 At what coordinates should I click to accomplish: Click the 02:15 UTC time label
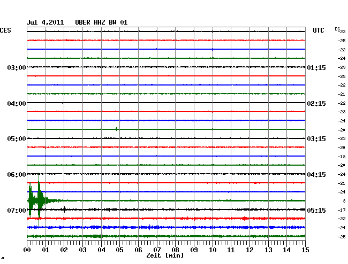point(316,104)
